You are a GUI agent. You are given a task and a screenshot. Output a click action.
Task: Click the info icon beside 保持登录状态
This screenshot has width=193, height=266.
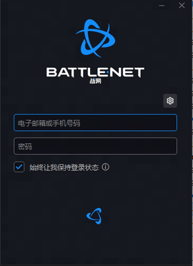point(105,167)
